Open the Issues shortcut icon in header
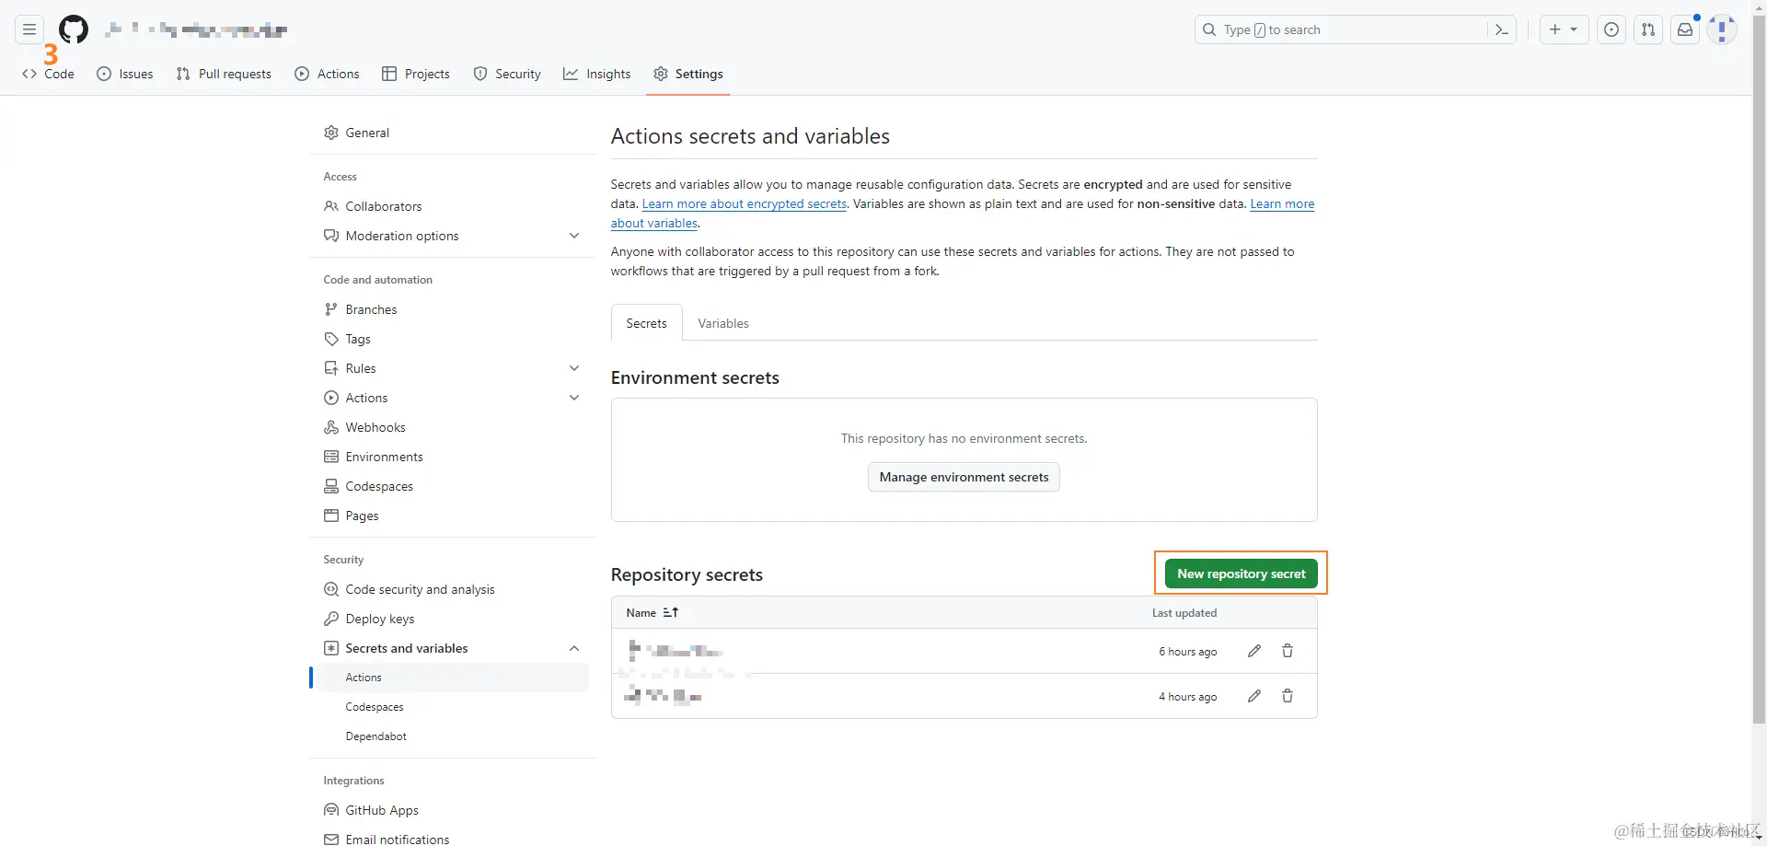Viewport: 1767px width, 846px height. (1611, 29)
